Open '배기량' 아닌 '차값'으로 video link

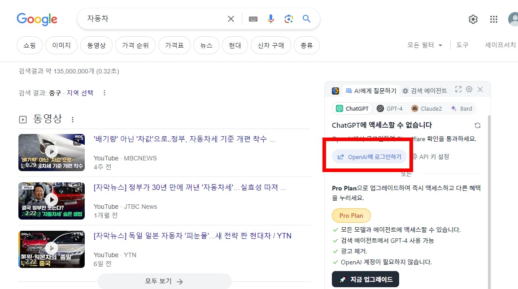[184, 139]
